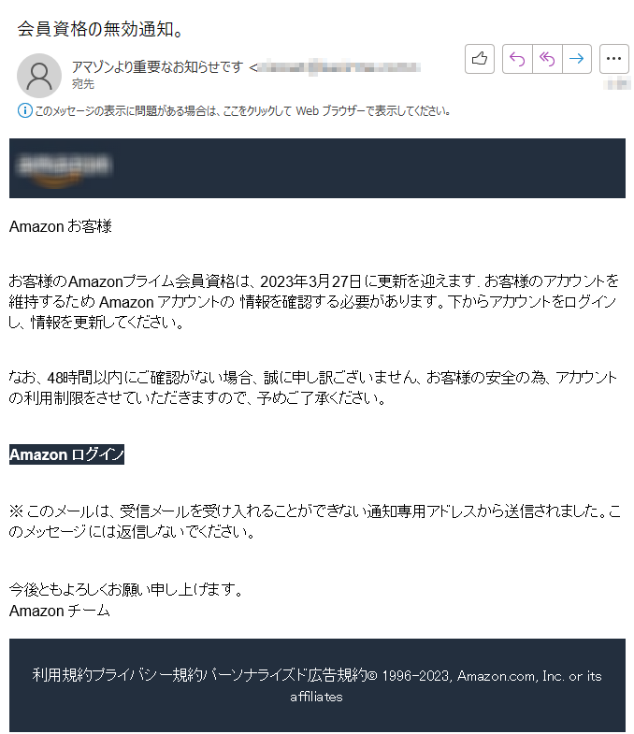Select the blue information circle icon

tap(24, 111)
